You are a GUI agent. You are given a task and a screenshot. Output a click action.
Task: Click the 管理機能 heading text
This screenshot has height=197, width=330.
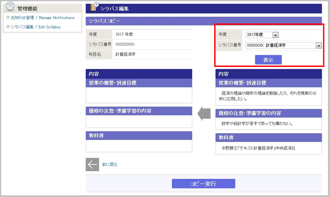tap(27, 9)
